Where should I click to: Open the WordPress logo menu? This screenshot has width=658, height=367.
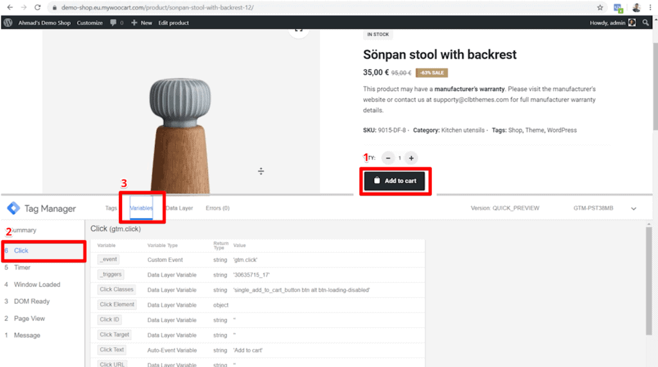point(8,22)
